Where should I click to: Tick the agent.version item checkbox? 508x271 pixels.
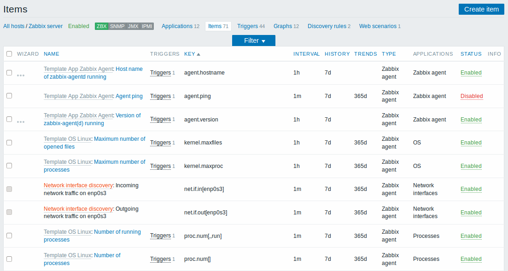[x=9, y=119]
